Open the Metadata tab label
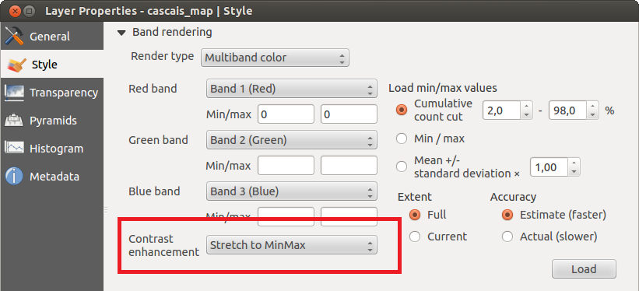Screen dimensions: 639x291 (x=54, y=177)
